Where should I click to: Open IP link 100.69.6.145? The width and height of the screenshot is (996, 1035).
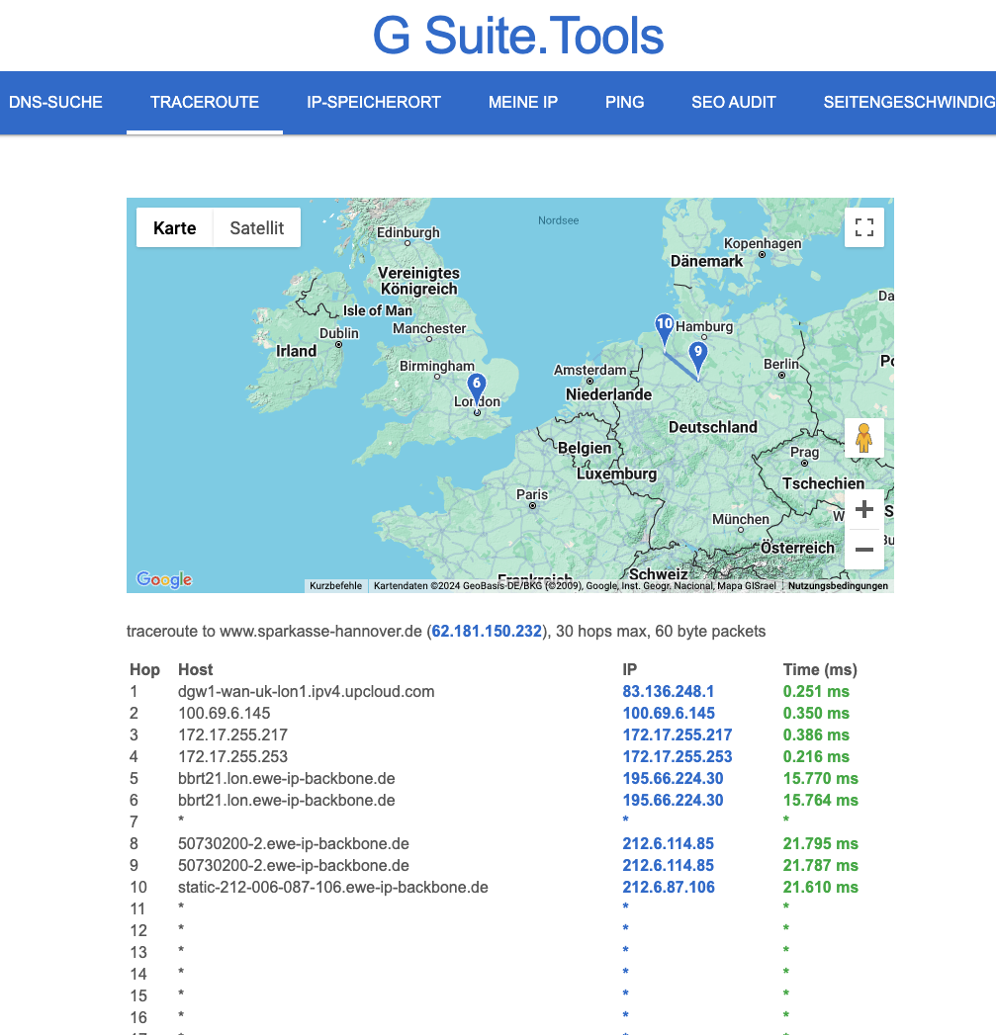click(x=669, y=713)
